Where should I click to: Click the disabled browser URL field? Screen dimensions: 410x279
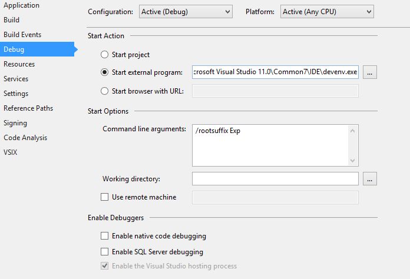(275, 91)
